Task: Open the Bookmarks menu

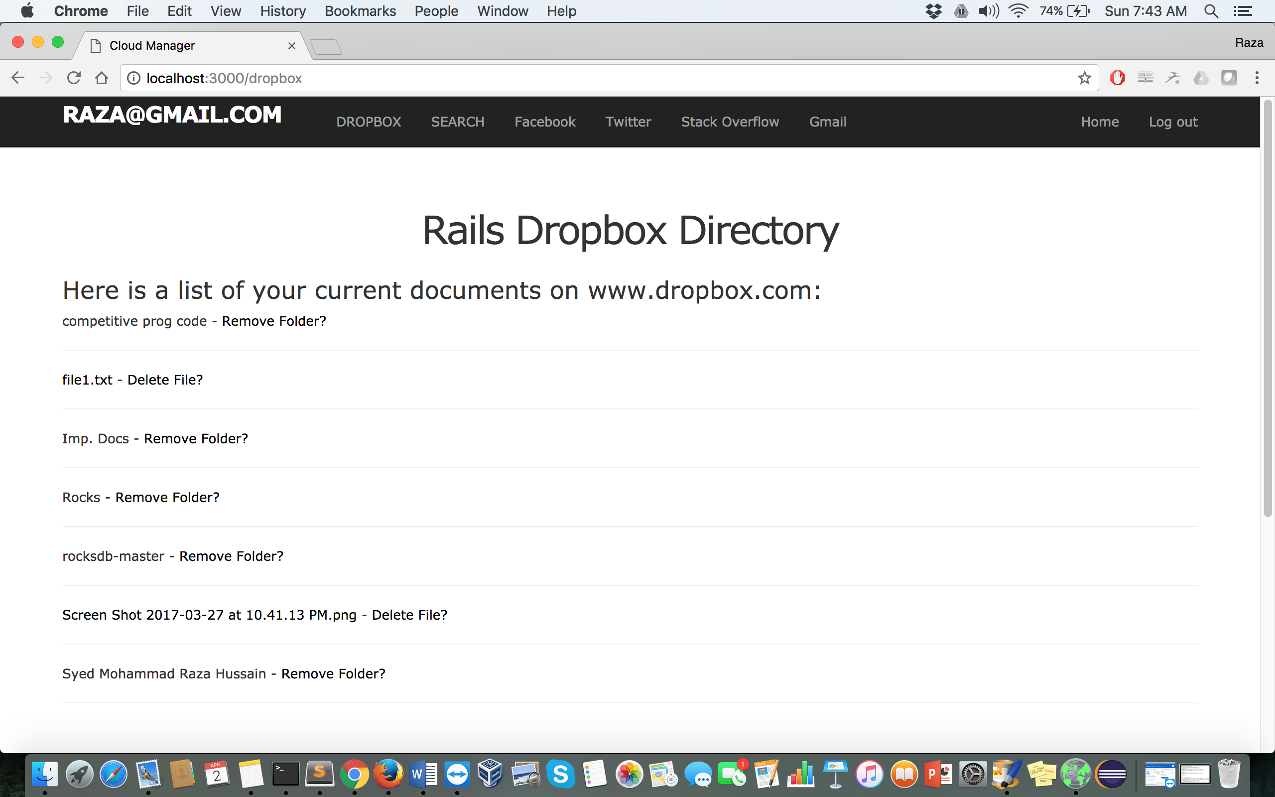Action: [360, 11]
